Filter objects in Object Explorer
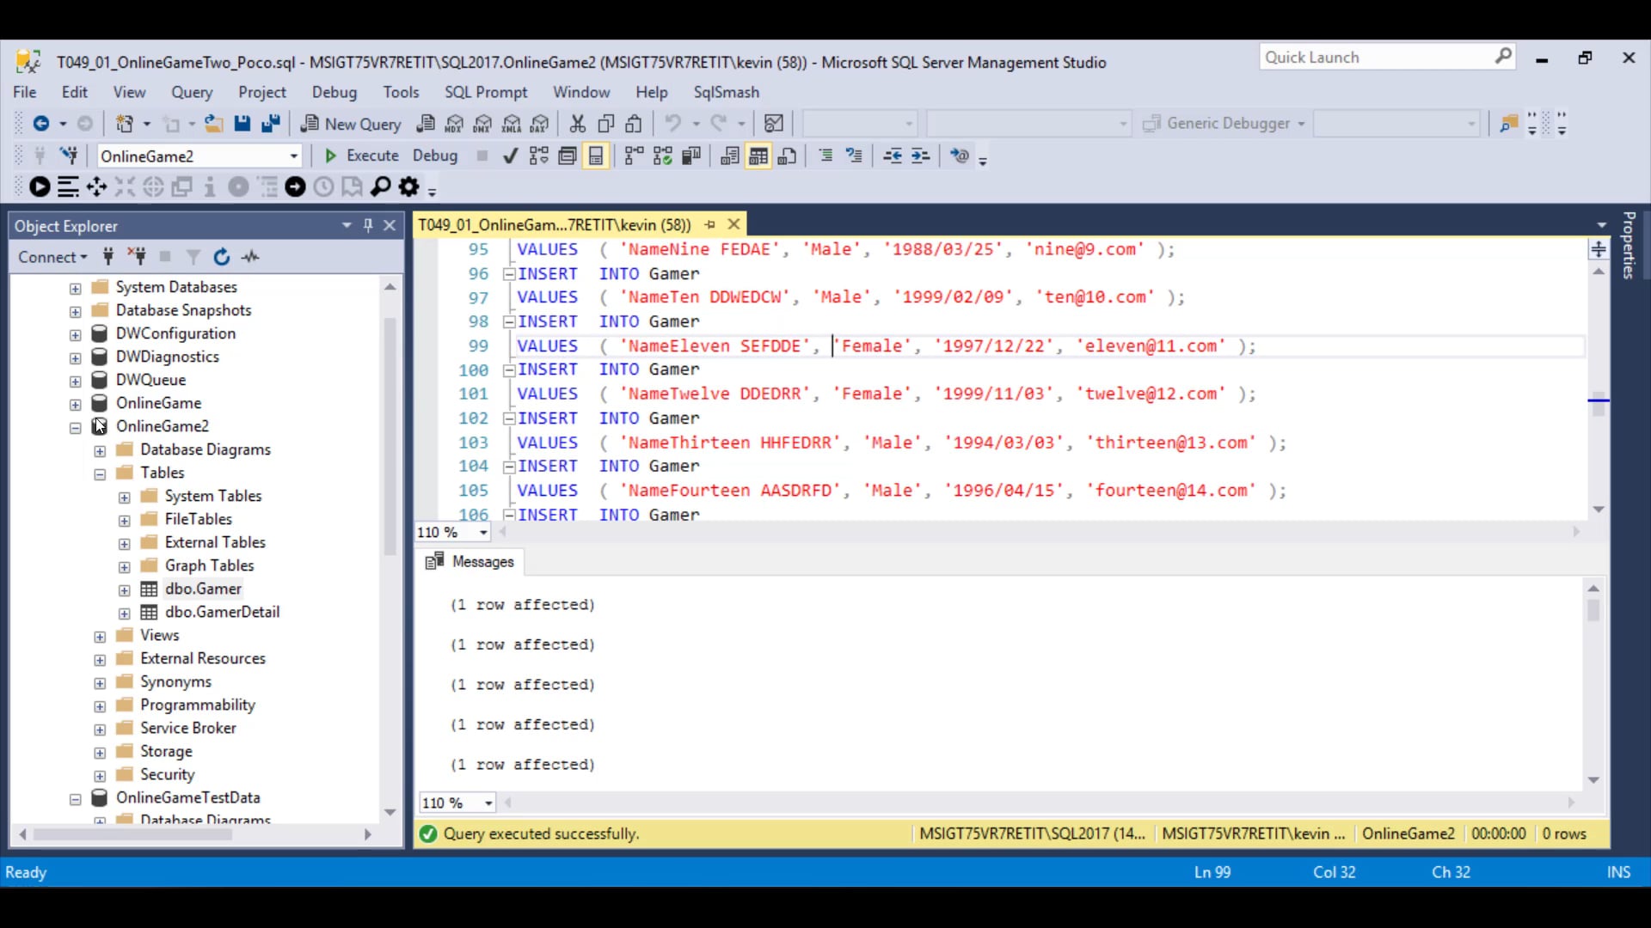 (193, 256)
